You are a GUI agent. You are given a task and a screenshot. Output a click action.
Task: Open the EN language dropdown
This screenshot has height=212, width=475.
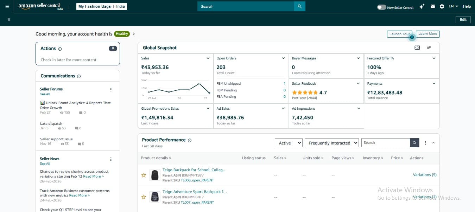[453, 6]
